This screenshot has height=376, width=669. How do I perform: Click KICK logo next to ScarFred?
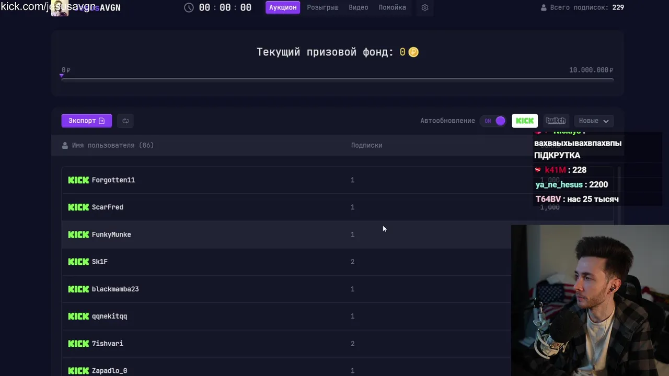click(x=78, y=207)
